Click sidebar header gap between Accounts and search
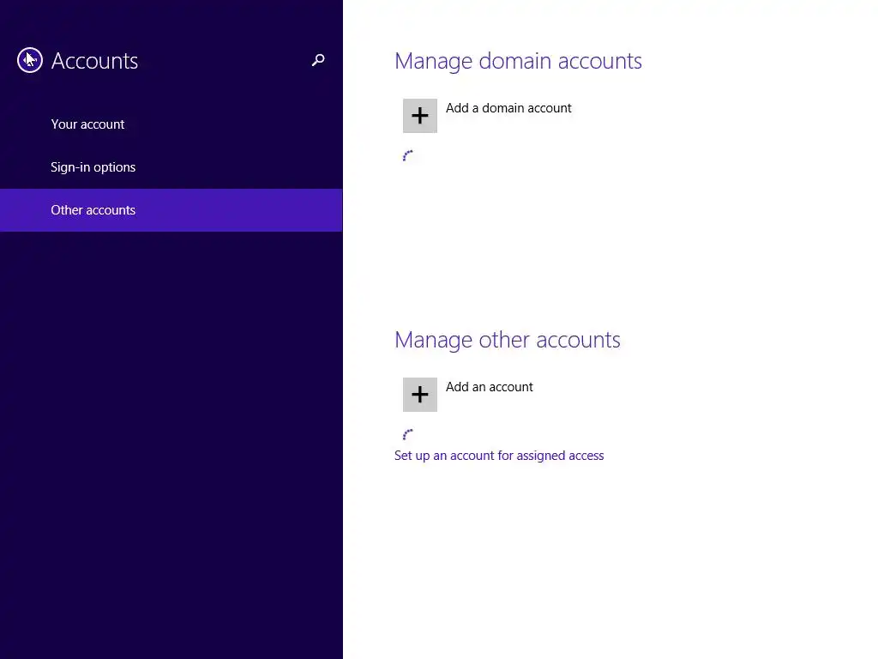 pyautogui.click(x=224, y=61)
